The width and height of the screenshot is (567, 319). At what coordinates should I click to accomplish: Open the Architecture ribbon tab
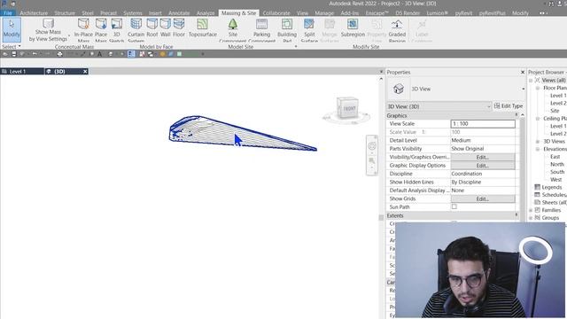point(34,13)
